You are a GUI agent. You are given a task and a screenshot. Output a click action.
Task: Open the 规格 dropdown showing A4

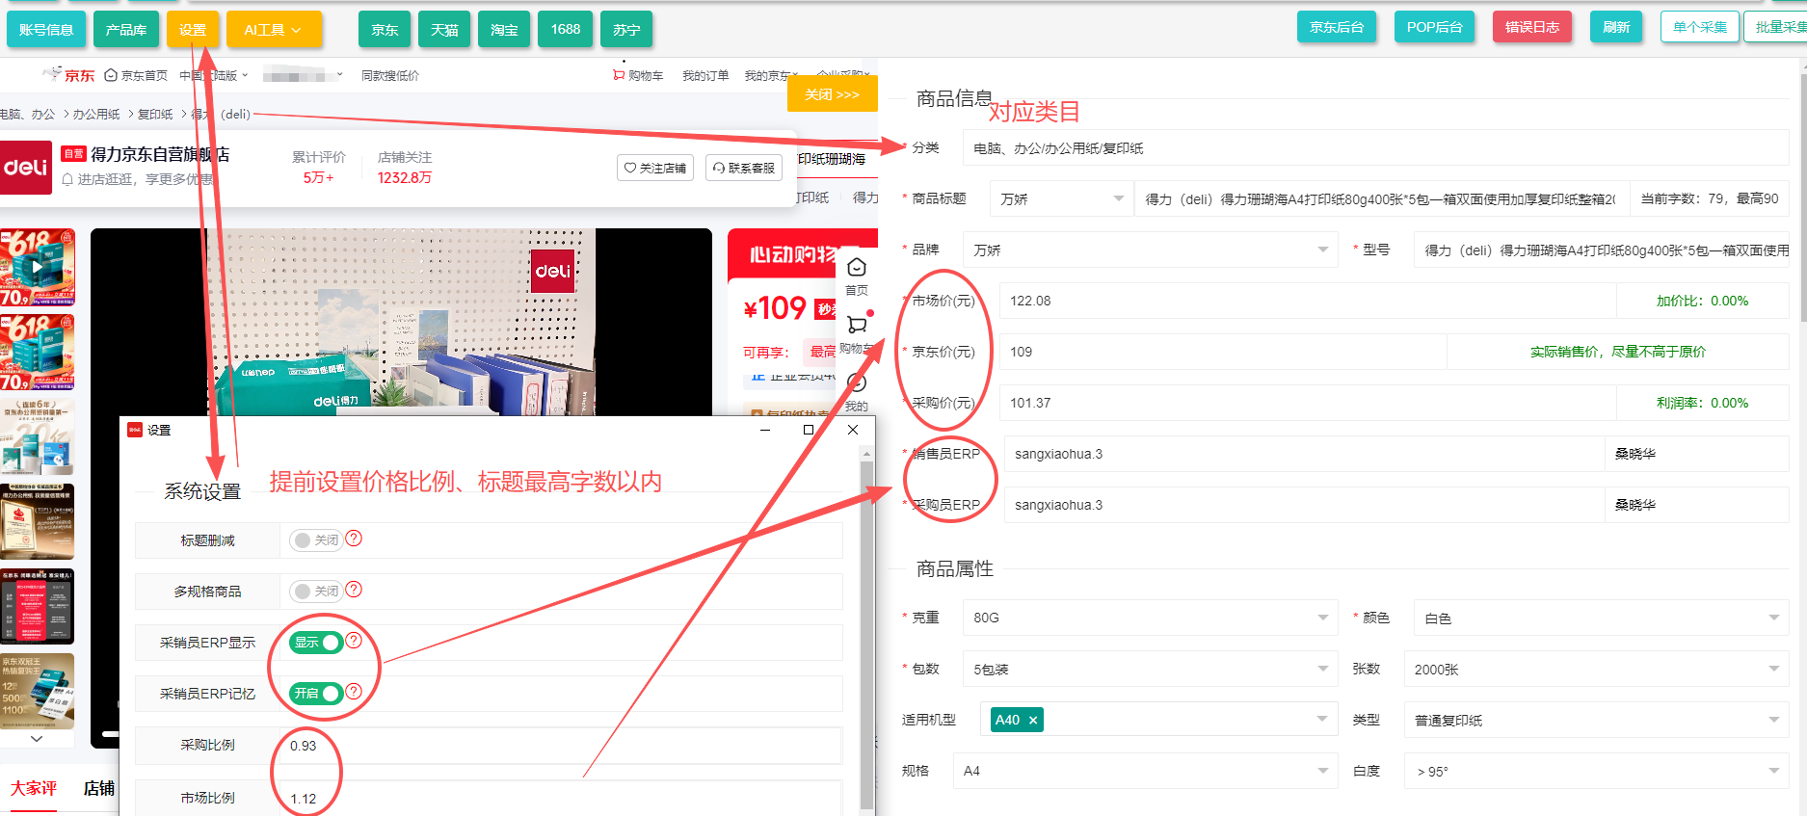1145,771
